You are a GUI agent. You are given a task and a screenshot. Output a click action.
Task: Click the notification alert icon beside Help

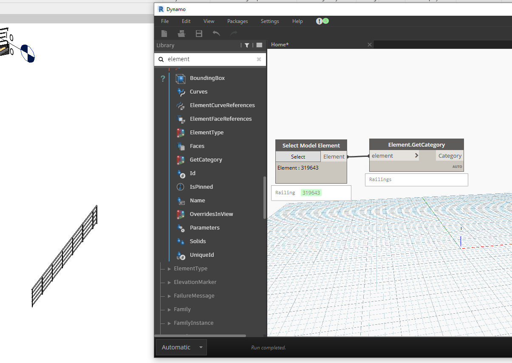pyautogui.click(x=319, y=21)
